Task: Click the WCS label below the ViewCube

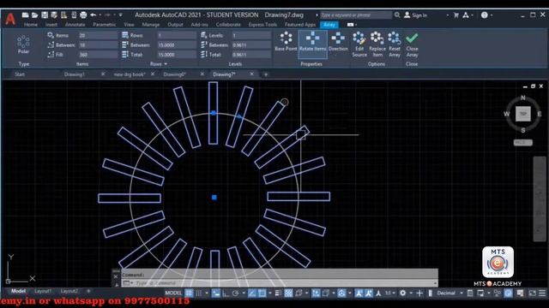Action: (x=523, y=143)
